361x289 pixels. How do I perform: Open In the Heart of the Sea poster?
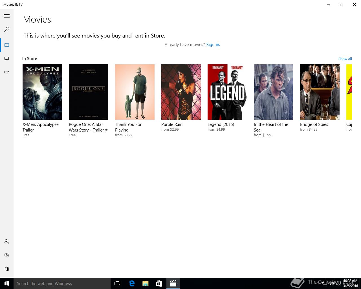click(x=274, y=92)
